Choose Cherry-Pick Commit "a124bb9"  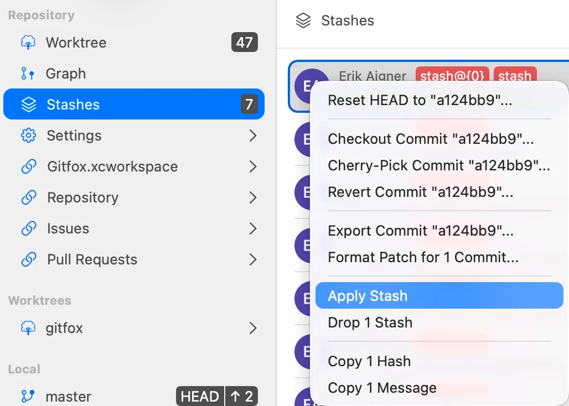pos(439,165)
